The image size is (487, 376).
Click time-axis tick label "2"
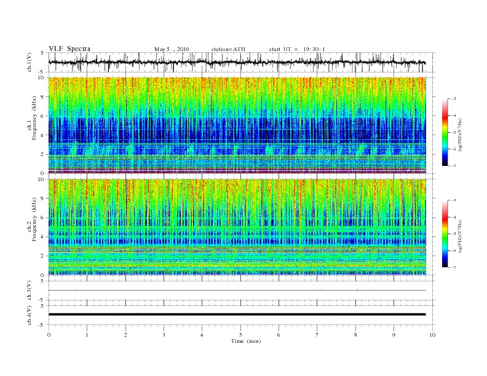point(125,335)
